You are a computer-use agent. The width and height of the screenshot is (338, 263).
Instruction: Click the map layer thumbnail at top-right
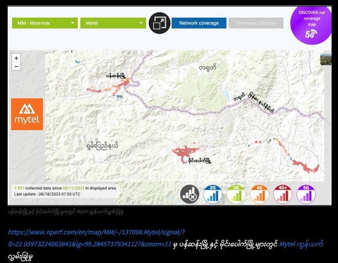coord(325,58)
